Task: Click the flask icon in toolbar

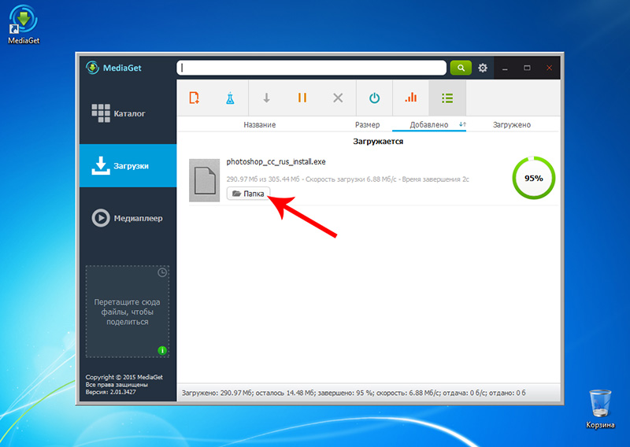Action: [x=230, y=98]
